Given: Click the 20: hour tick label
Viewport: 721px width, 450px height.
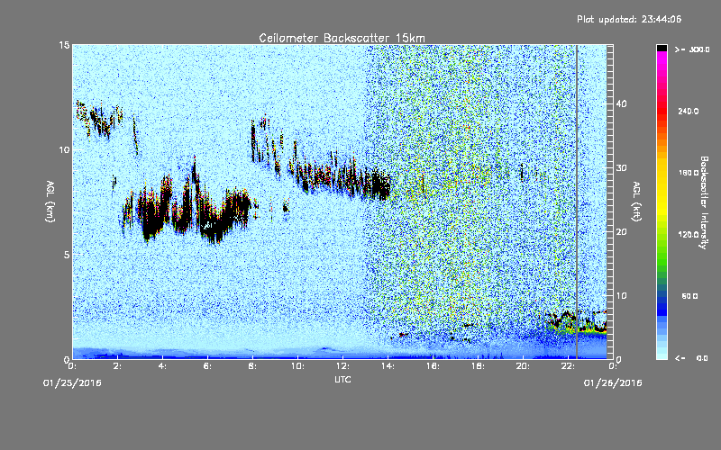Looking at the screenshot, I should [x=523, y=366].
